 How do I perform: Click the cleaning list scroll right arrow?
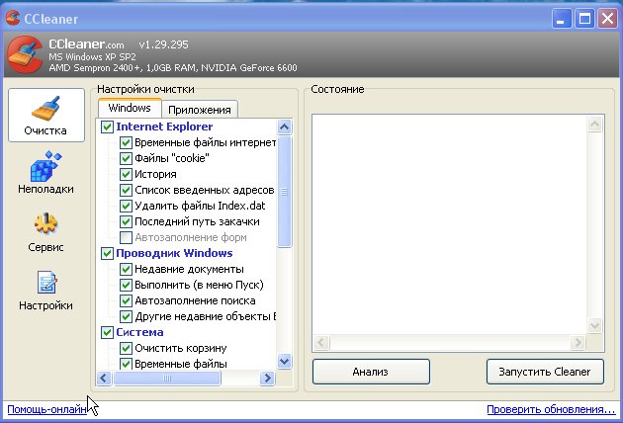[x=267, y=378]
